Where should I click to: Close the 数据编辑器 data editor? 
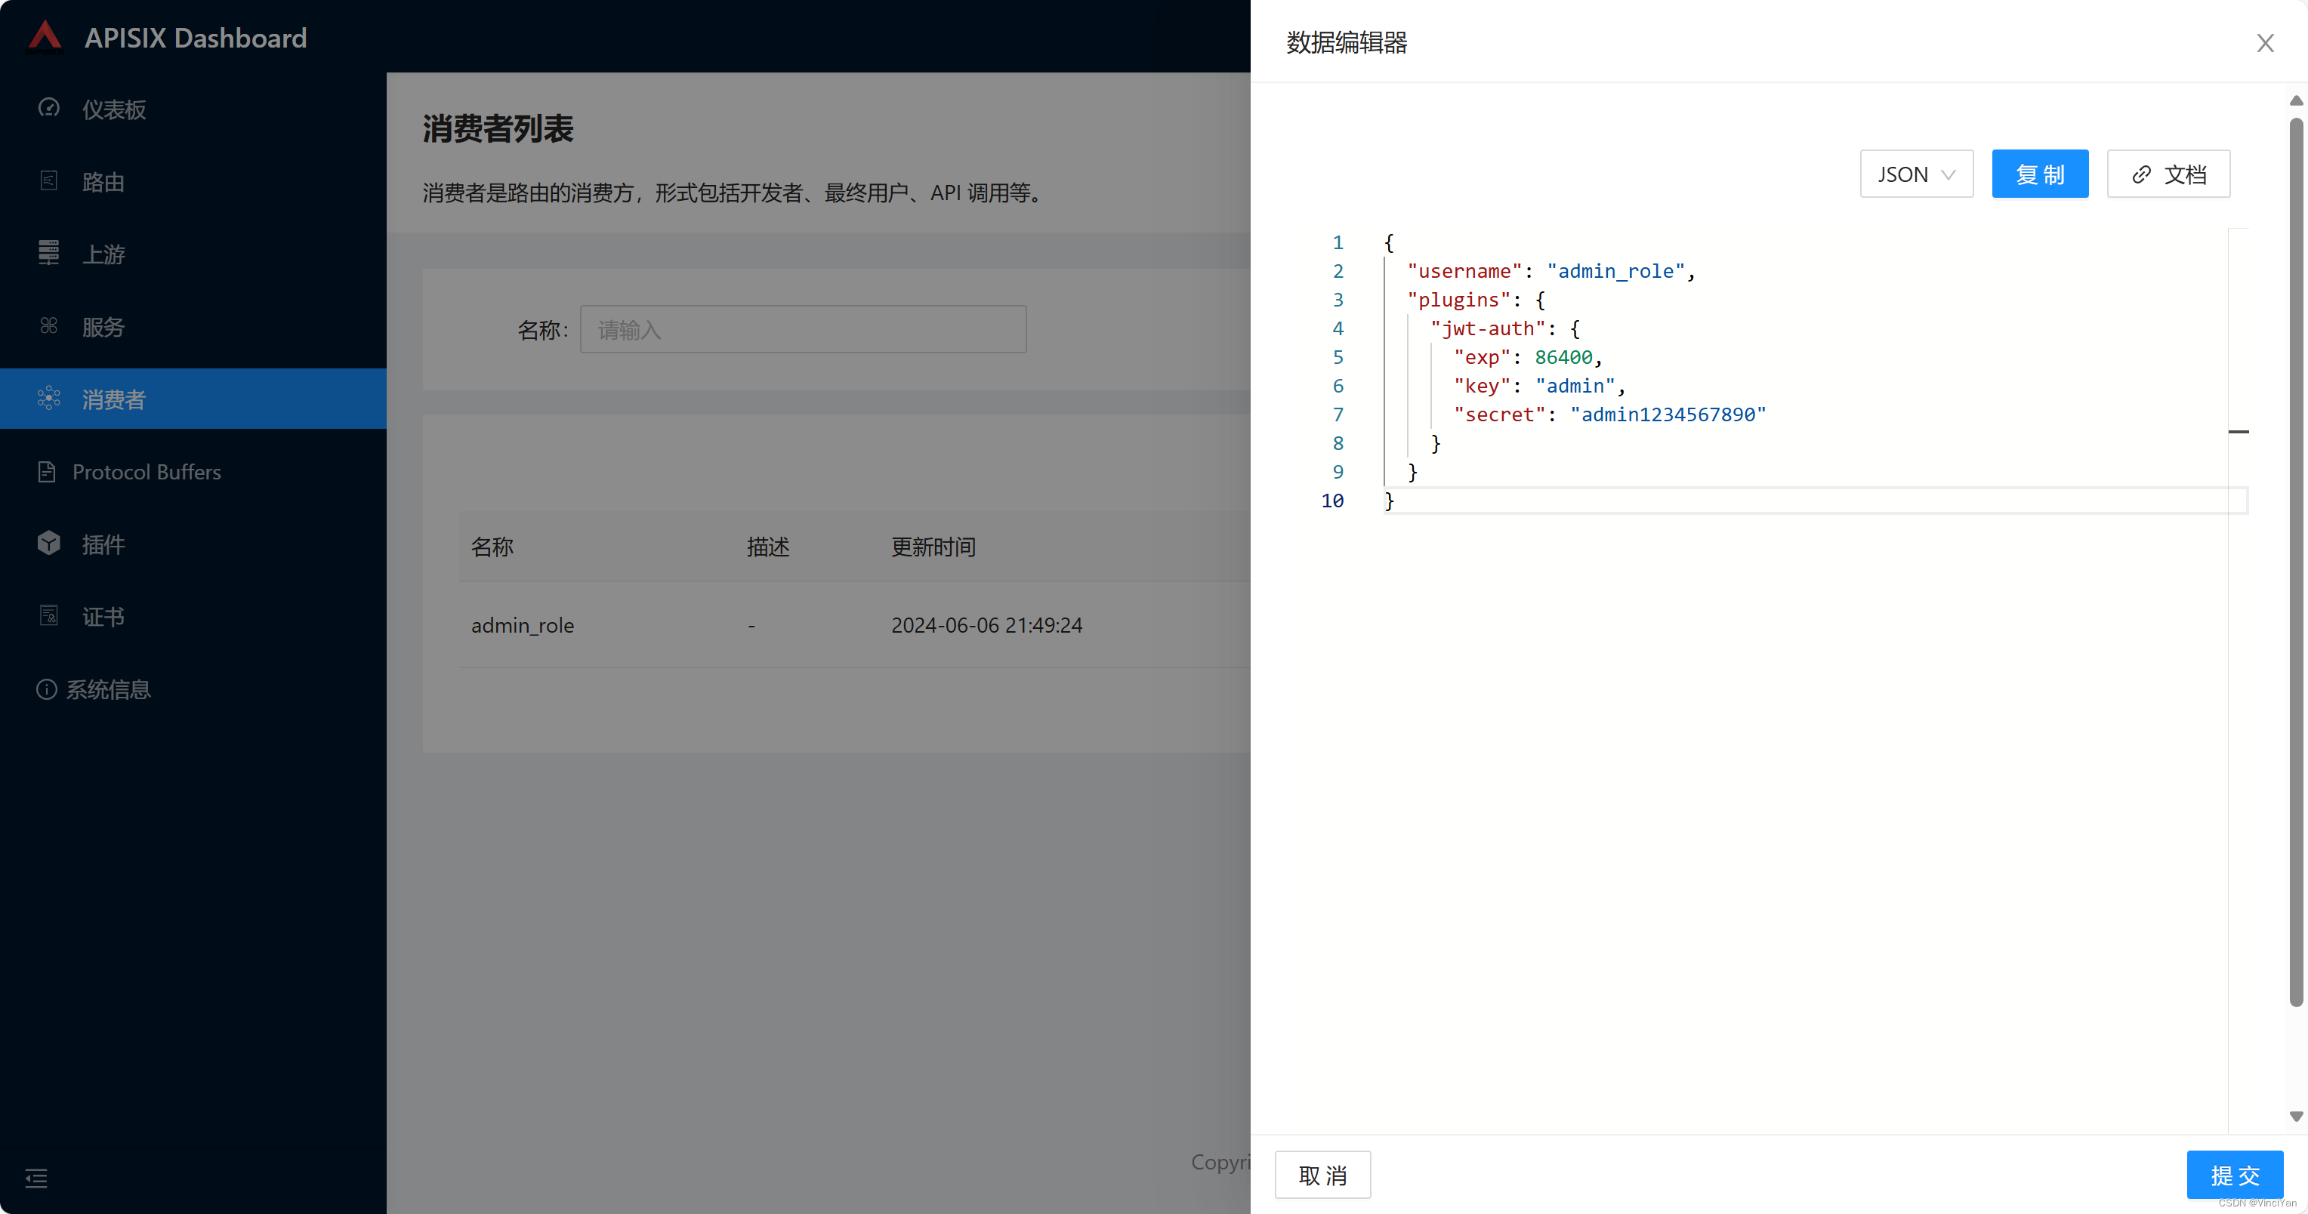[x=2265, y=42]
